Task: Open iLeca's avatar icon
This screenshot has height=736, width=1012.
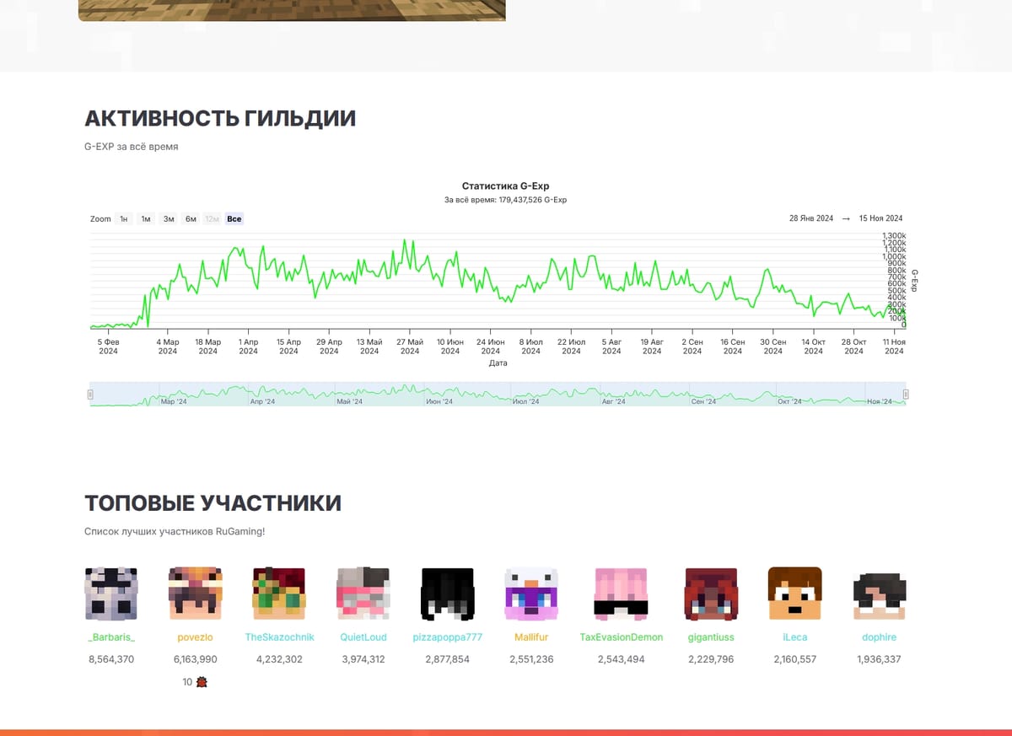Action: coord(794,594)
